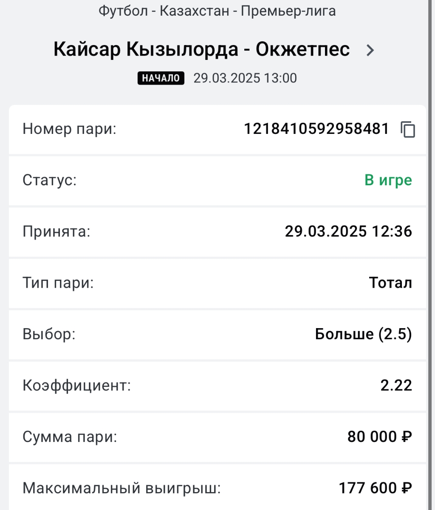Screen dimensions: 435x510
Task: Select the Коэффициент value 2.22
Action: [x=396, y=385]
